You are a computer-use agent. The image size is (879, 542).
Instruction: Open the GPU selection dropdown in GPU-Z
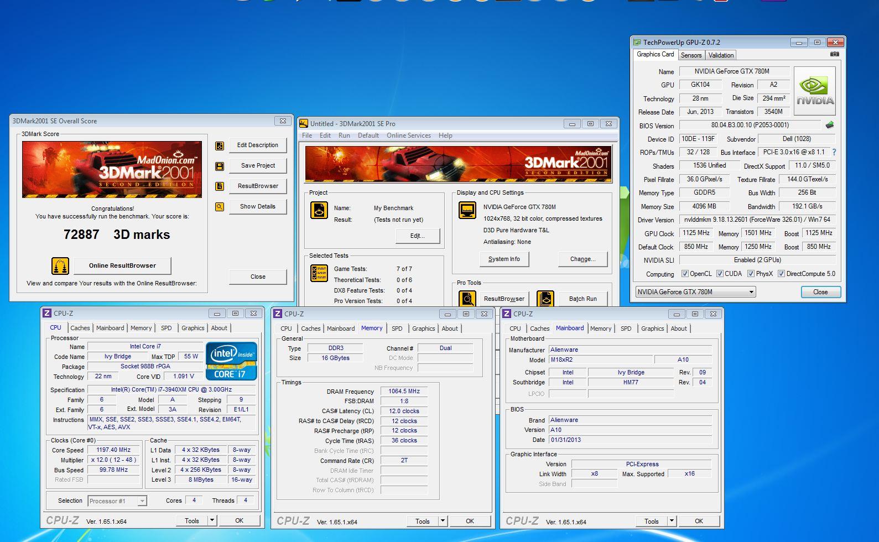695,292
